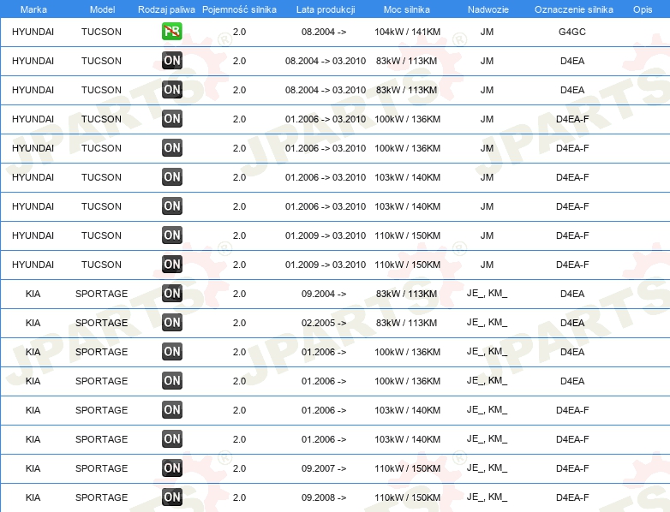Click the Nadwozie column header
This screenshot has width=670, height=512.
coord(488,9)
